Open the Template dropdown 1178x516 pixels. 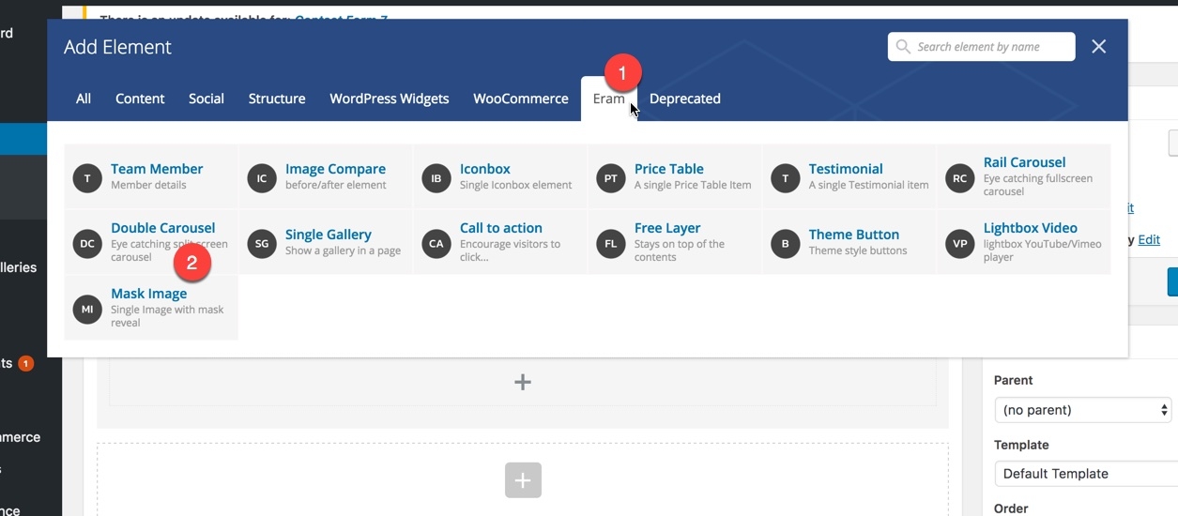pos(1082,474)
